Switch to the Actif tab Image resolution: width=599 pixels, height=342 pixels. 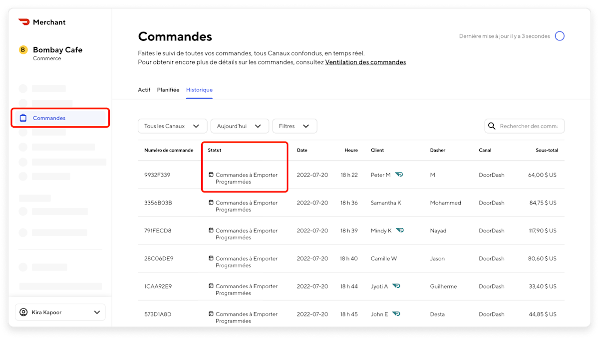pos(144,90)
